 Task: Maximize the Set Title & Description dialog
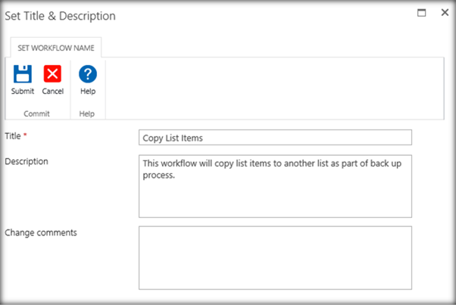pyautogui.click(x=421, y=14)
